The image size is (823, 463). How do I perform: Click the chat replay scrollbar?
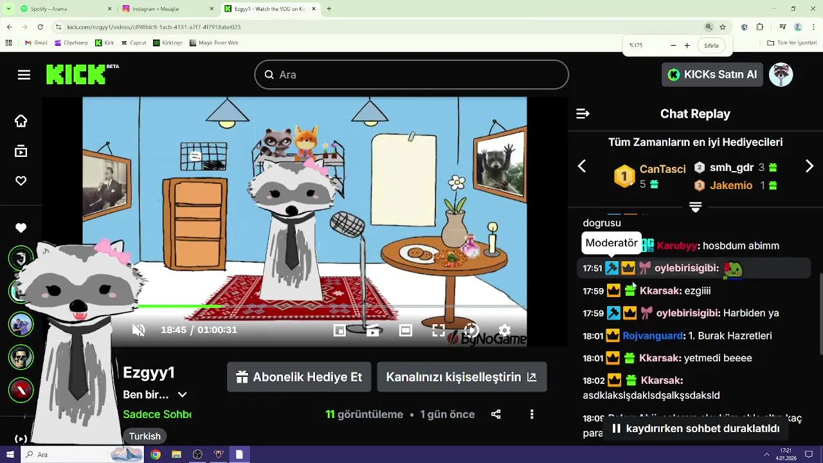pyautogui.click(x=820, y=314)
